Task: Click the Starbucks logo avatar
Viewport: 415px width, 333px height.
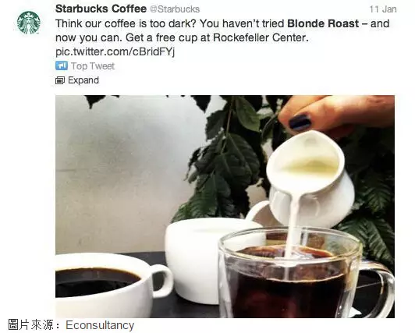Action: point(29,23)
